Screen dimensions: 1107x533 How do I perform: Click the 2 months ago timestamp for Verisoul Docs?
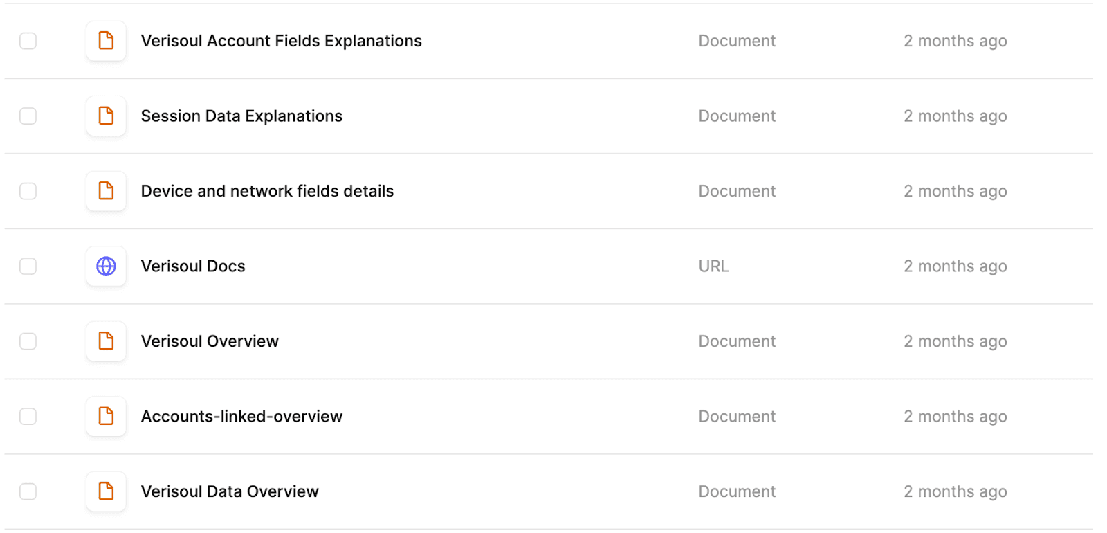[x=955, y=266]
